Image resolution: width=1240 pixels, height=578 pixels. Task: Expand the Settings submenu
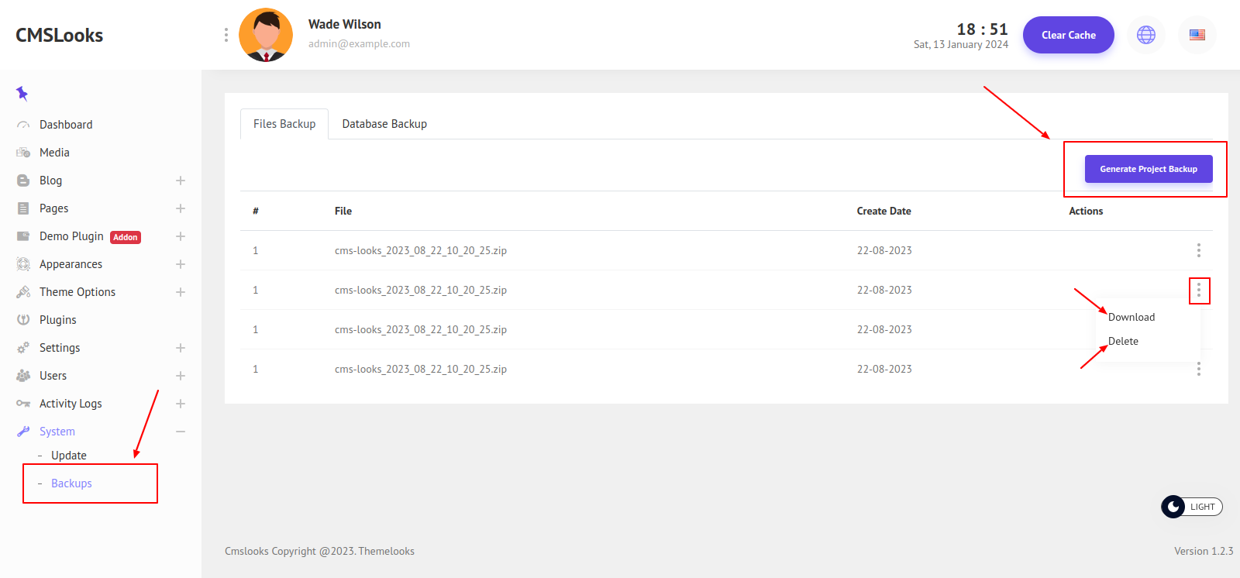(x=181, y=348)
